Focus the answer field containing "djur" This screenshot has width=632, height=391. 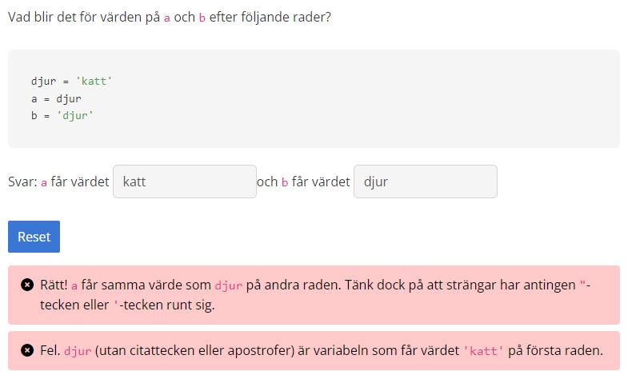point(425,182)
